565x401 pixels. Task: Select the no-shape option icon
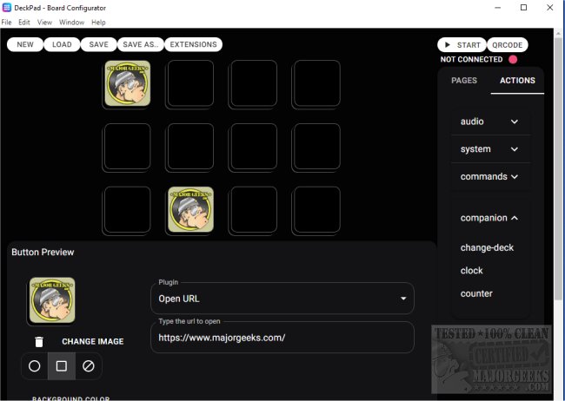tap(89, 366)
